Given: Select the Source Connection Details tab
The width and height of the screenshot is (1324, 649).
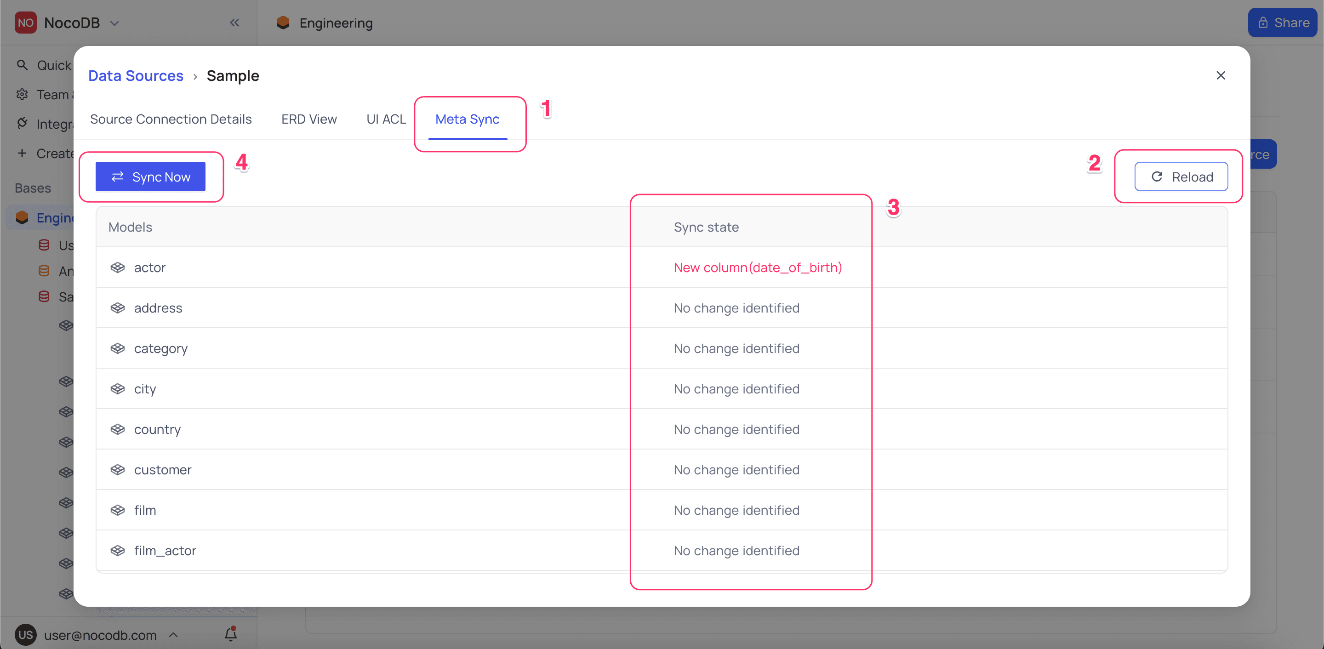Looking at the screenshot, I should (x=171, y=119).
